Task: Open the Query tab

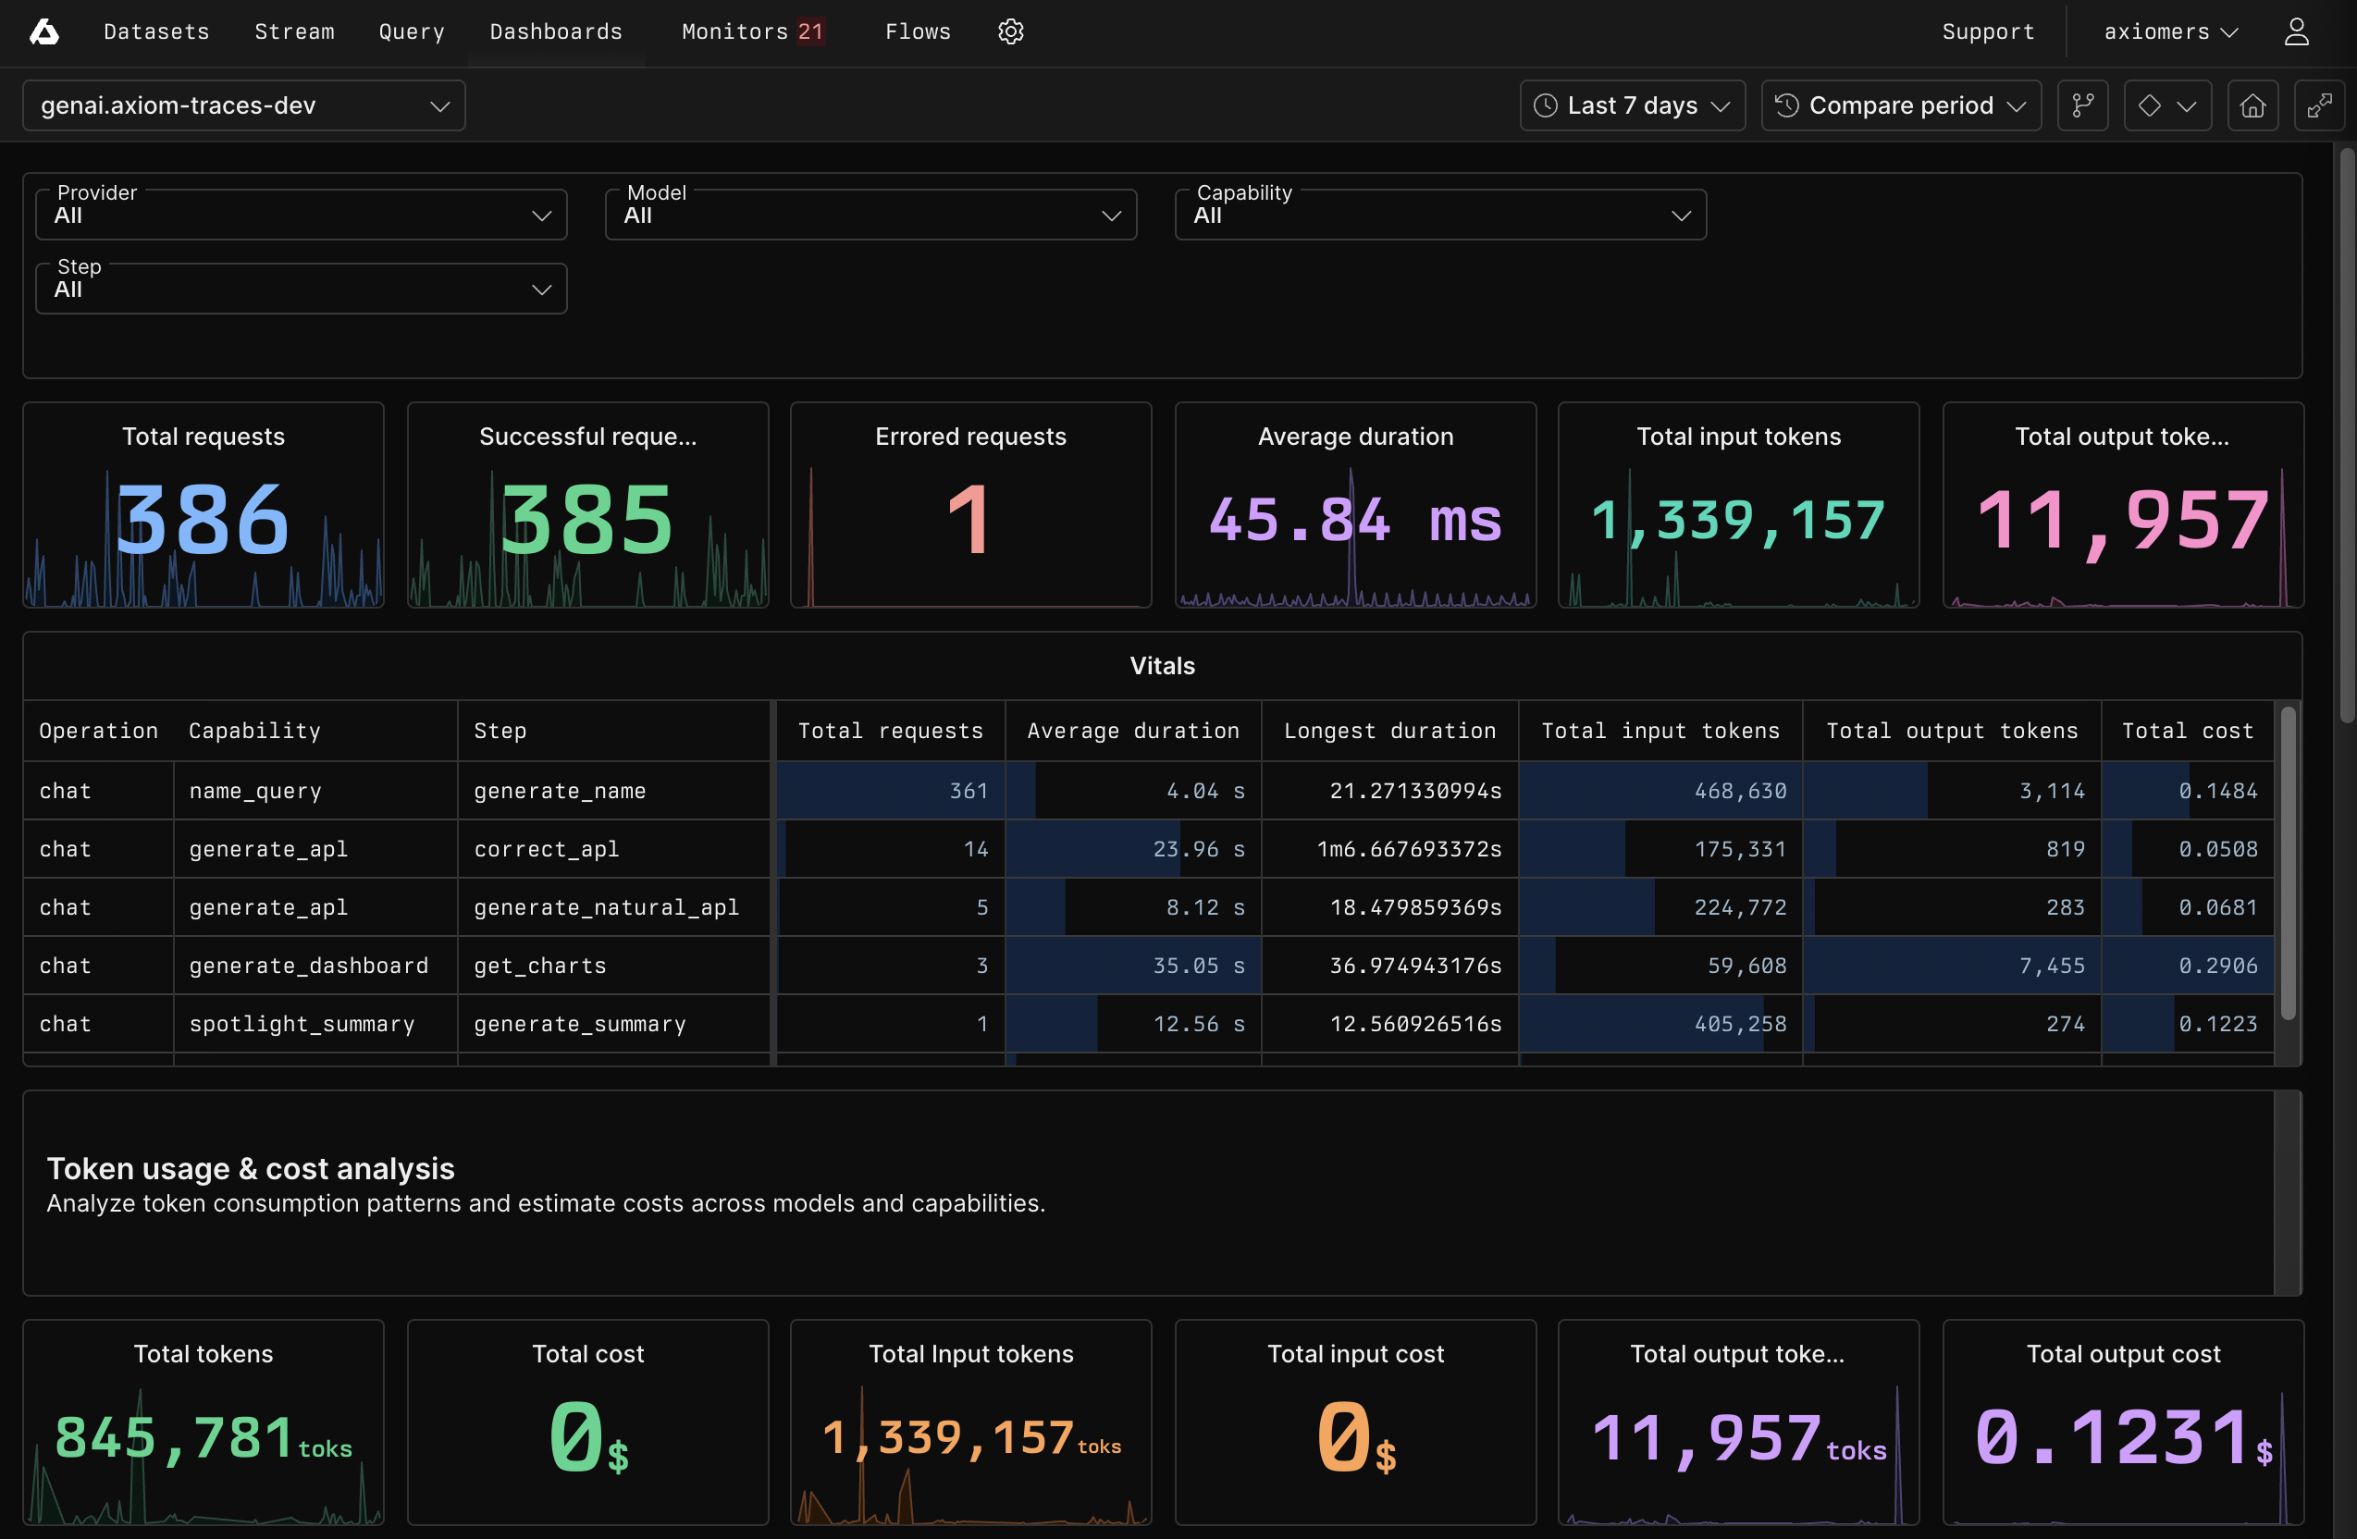Action: [x=411, y=31]
